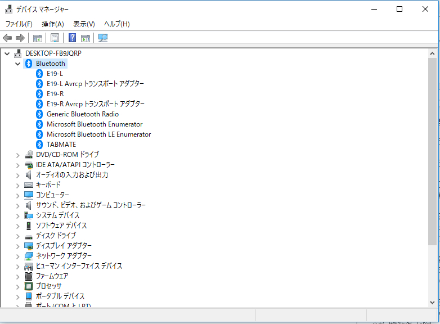
Task: Open the 操作(A) menu
Action: [x=53, y=24]
